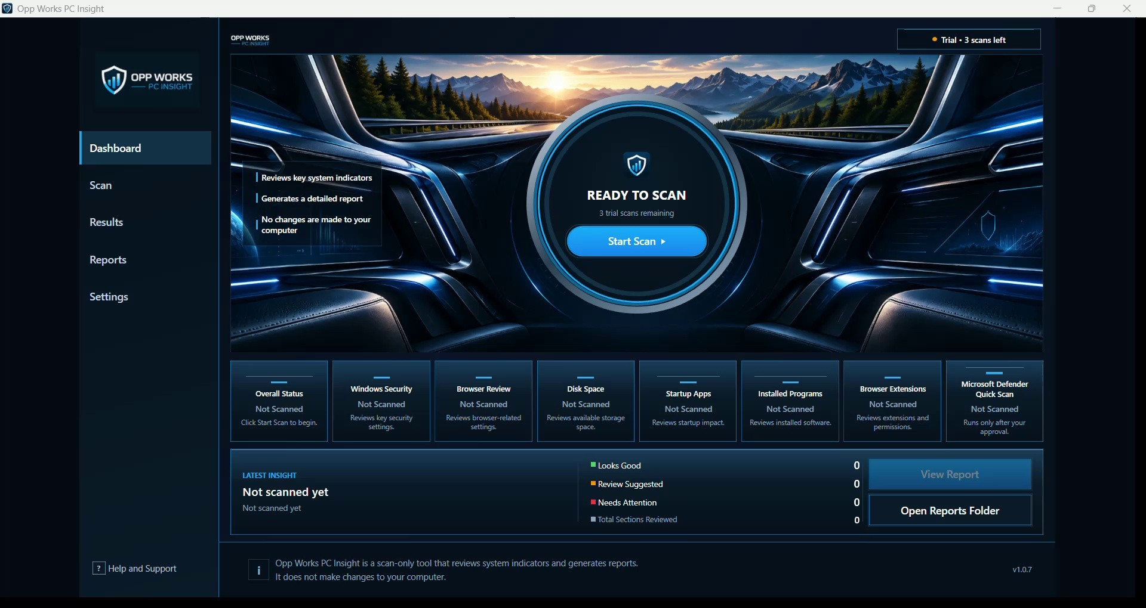This screenshot has height=608, width=1146.
Task: Open the Microsoft Defender Quick Scan card
Action: click(995, 401)
